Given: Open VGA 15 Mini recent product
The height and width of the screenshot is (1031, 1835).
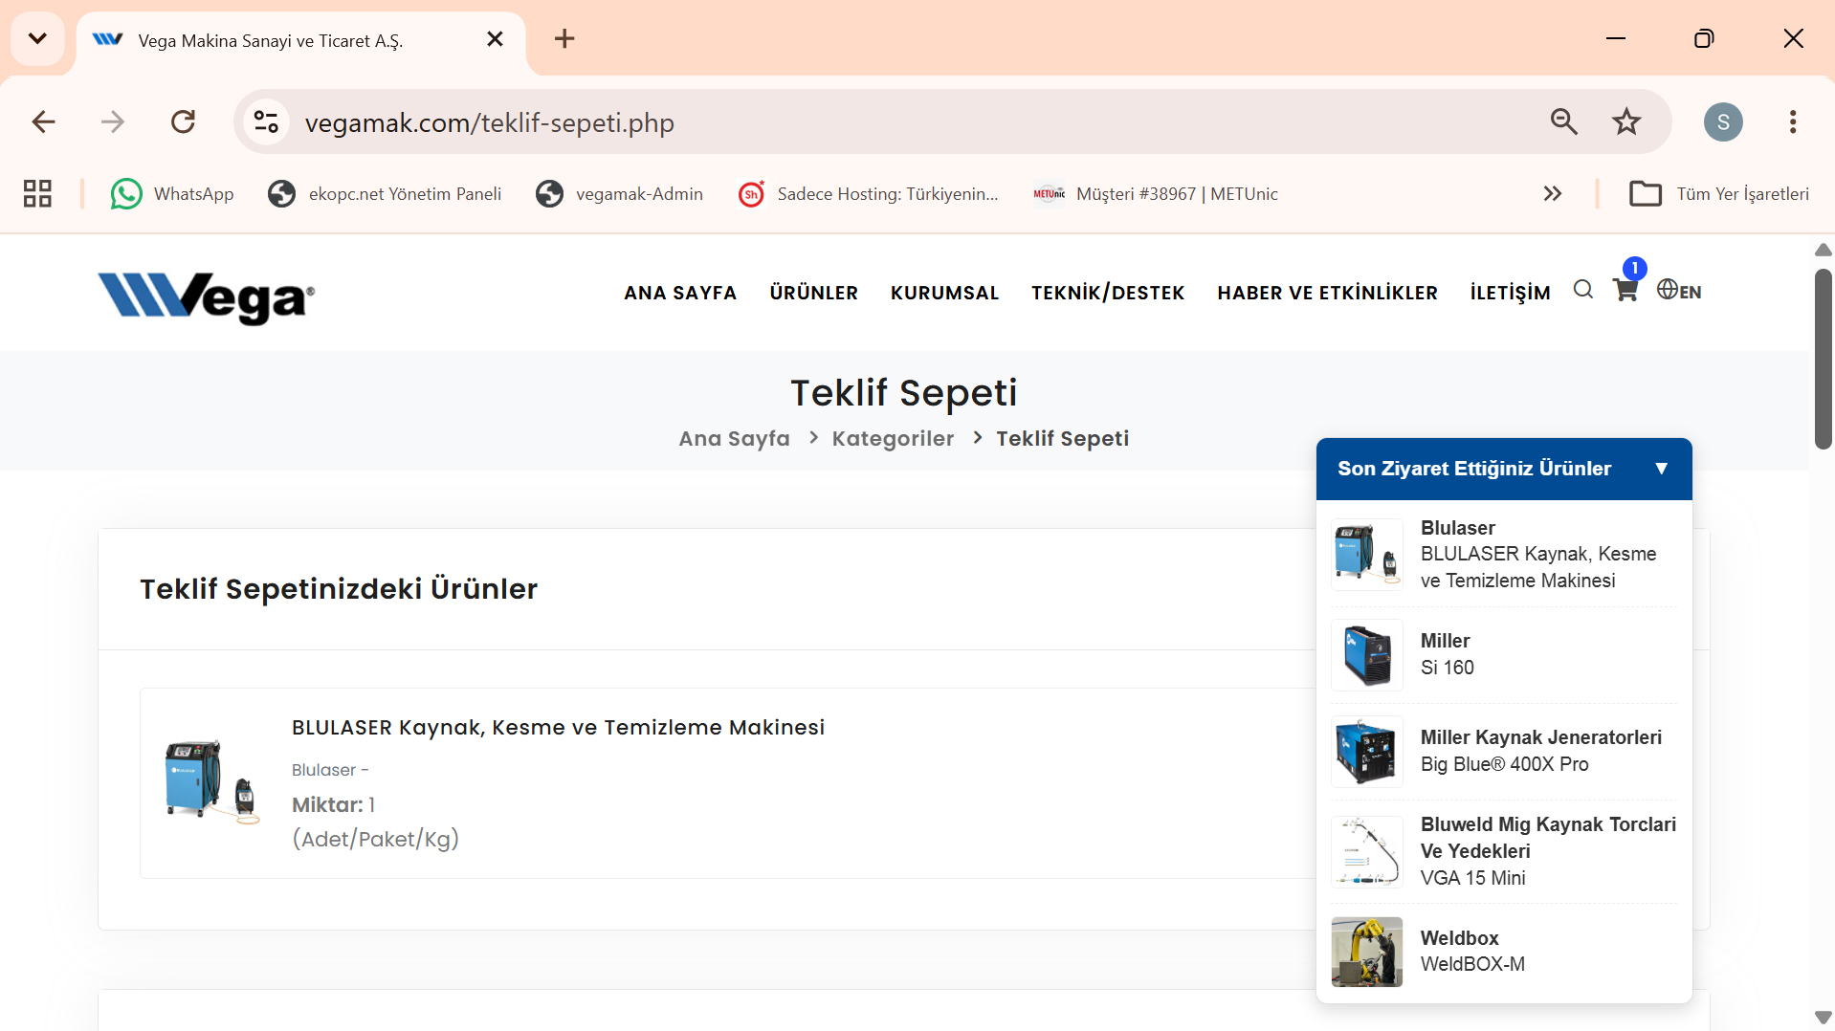Looking at the screenshot, I should 1504,851.
